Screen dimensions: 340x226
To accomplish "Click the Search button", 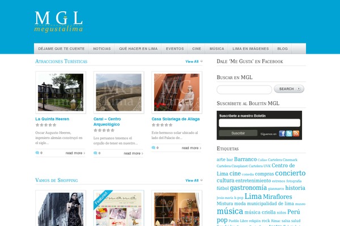I will click(x=289, y=89).
